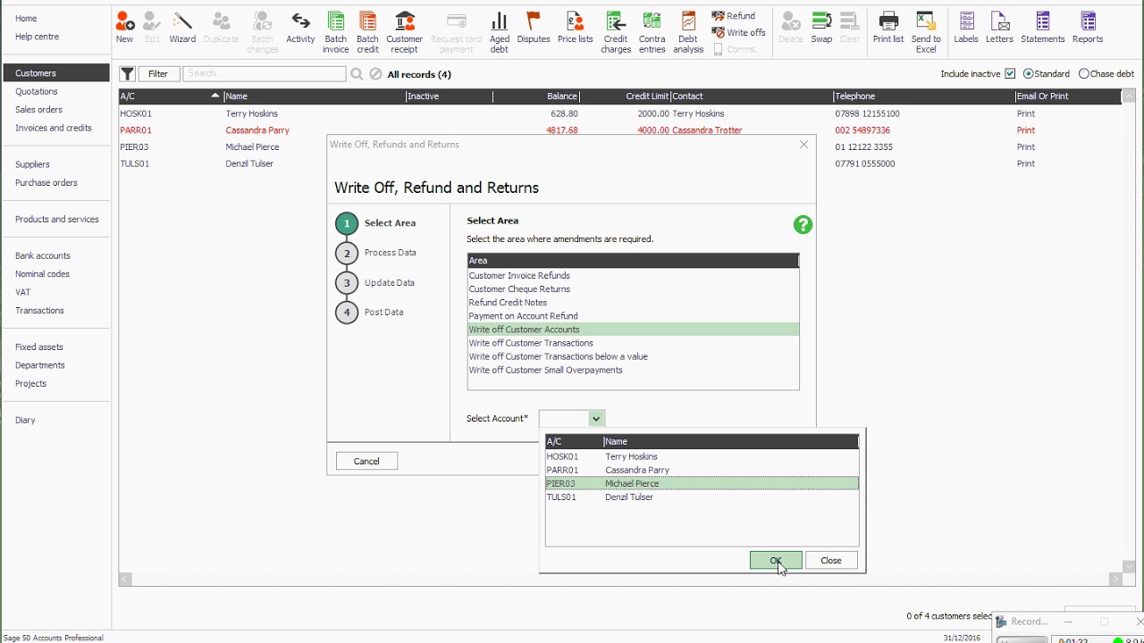Image resolution: width=1144 pixels, height=643 pixels.
Task: Click the Refund toolbar button
Action: click(x=734, y=16)
